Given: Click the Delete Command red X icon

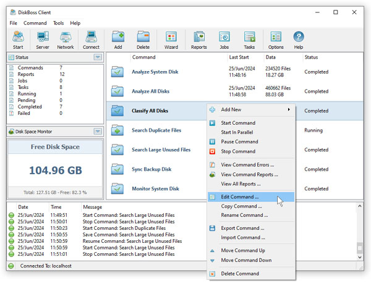Looking at the screenshot, I should click(x=213, y=274).
